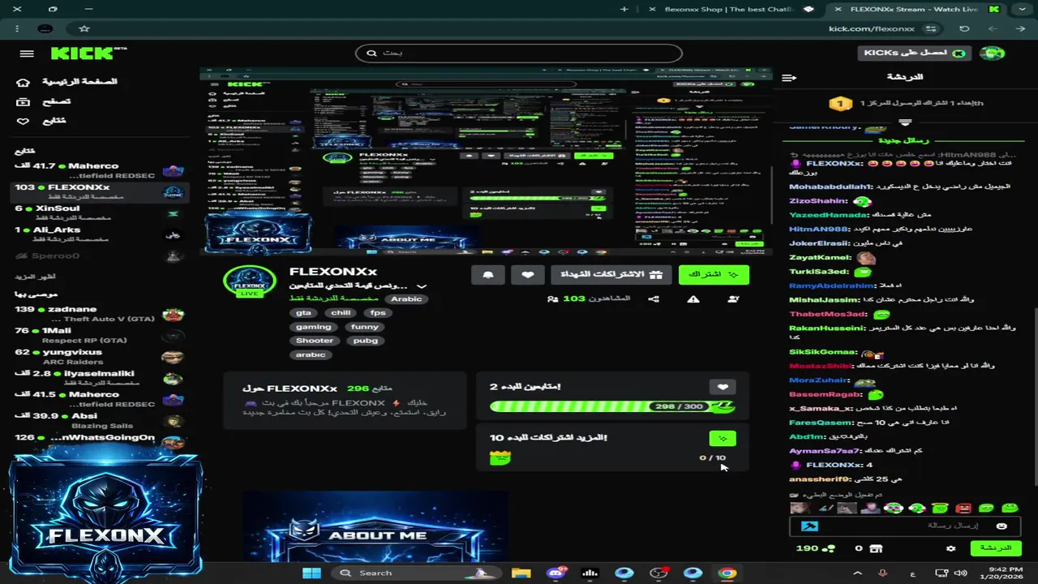Open Chrome from the taskbar
Screen dimensions: 1038x584
click(x=727, y=573)
